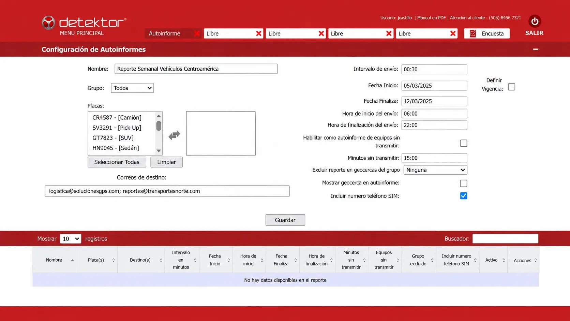Click the swap arrows icon between placas lists
This screenshot has height=321, width=570.
[x=174, y=135]
